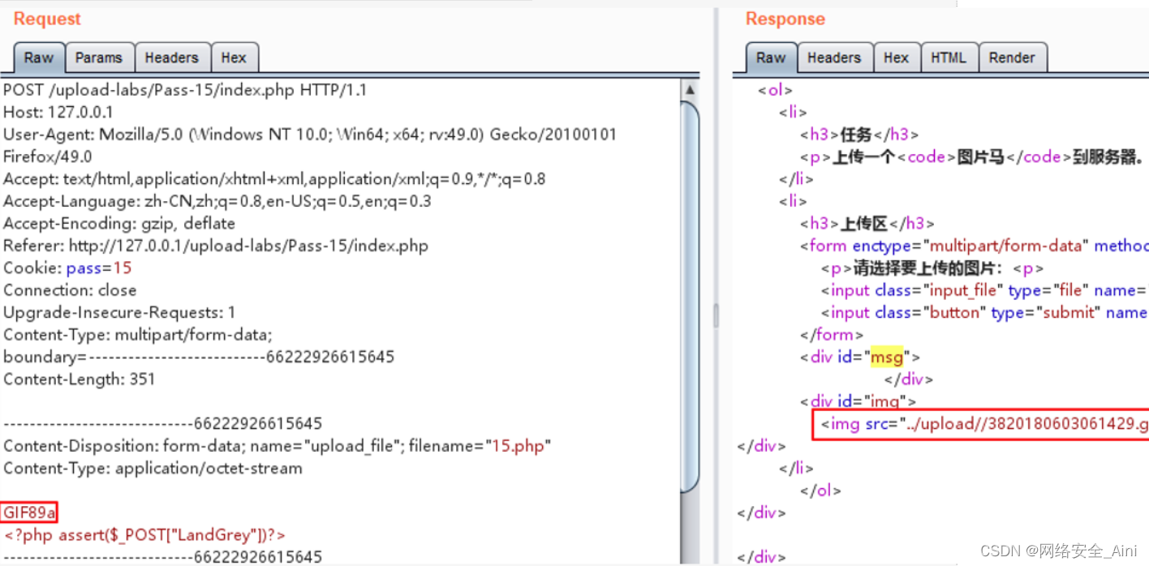Click the form enctype multipart/form-data line
The image size is (1149, 566).
pyautogui.click(x=974, y=246)
